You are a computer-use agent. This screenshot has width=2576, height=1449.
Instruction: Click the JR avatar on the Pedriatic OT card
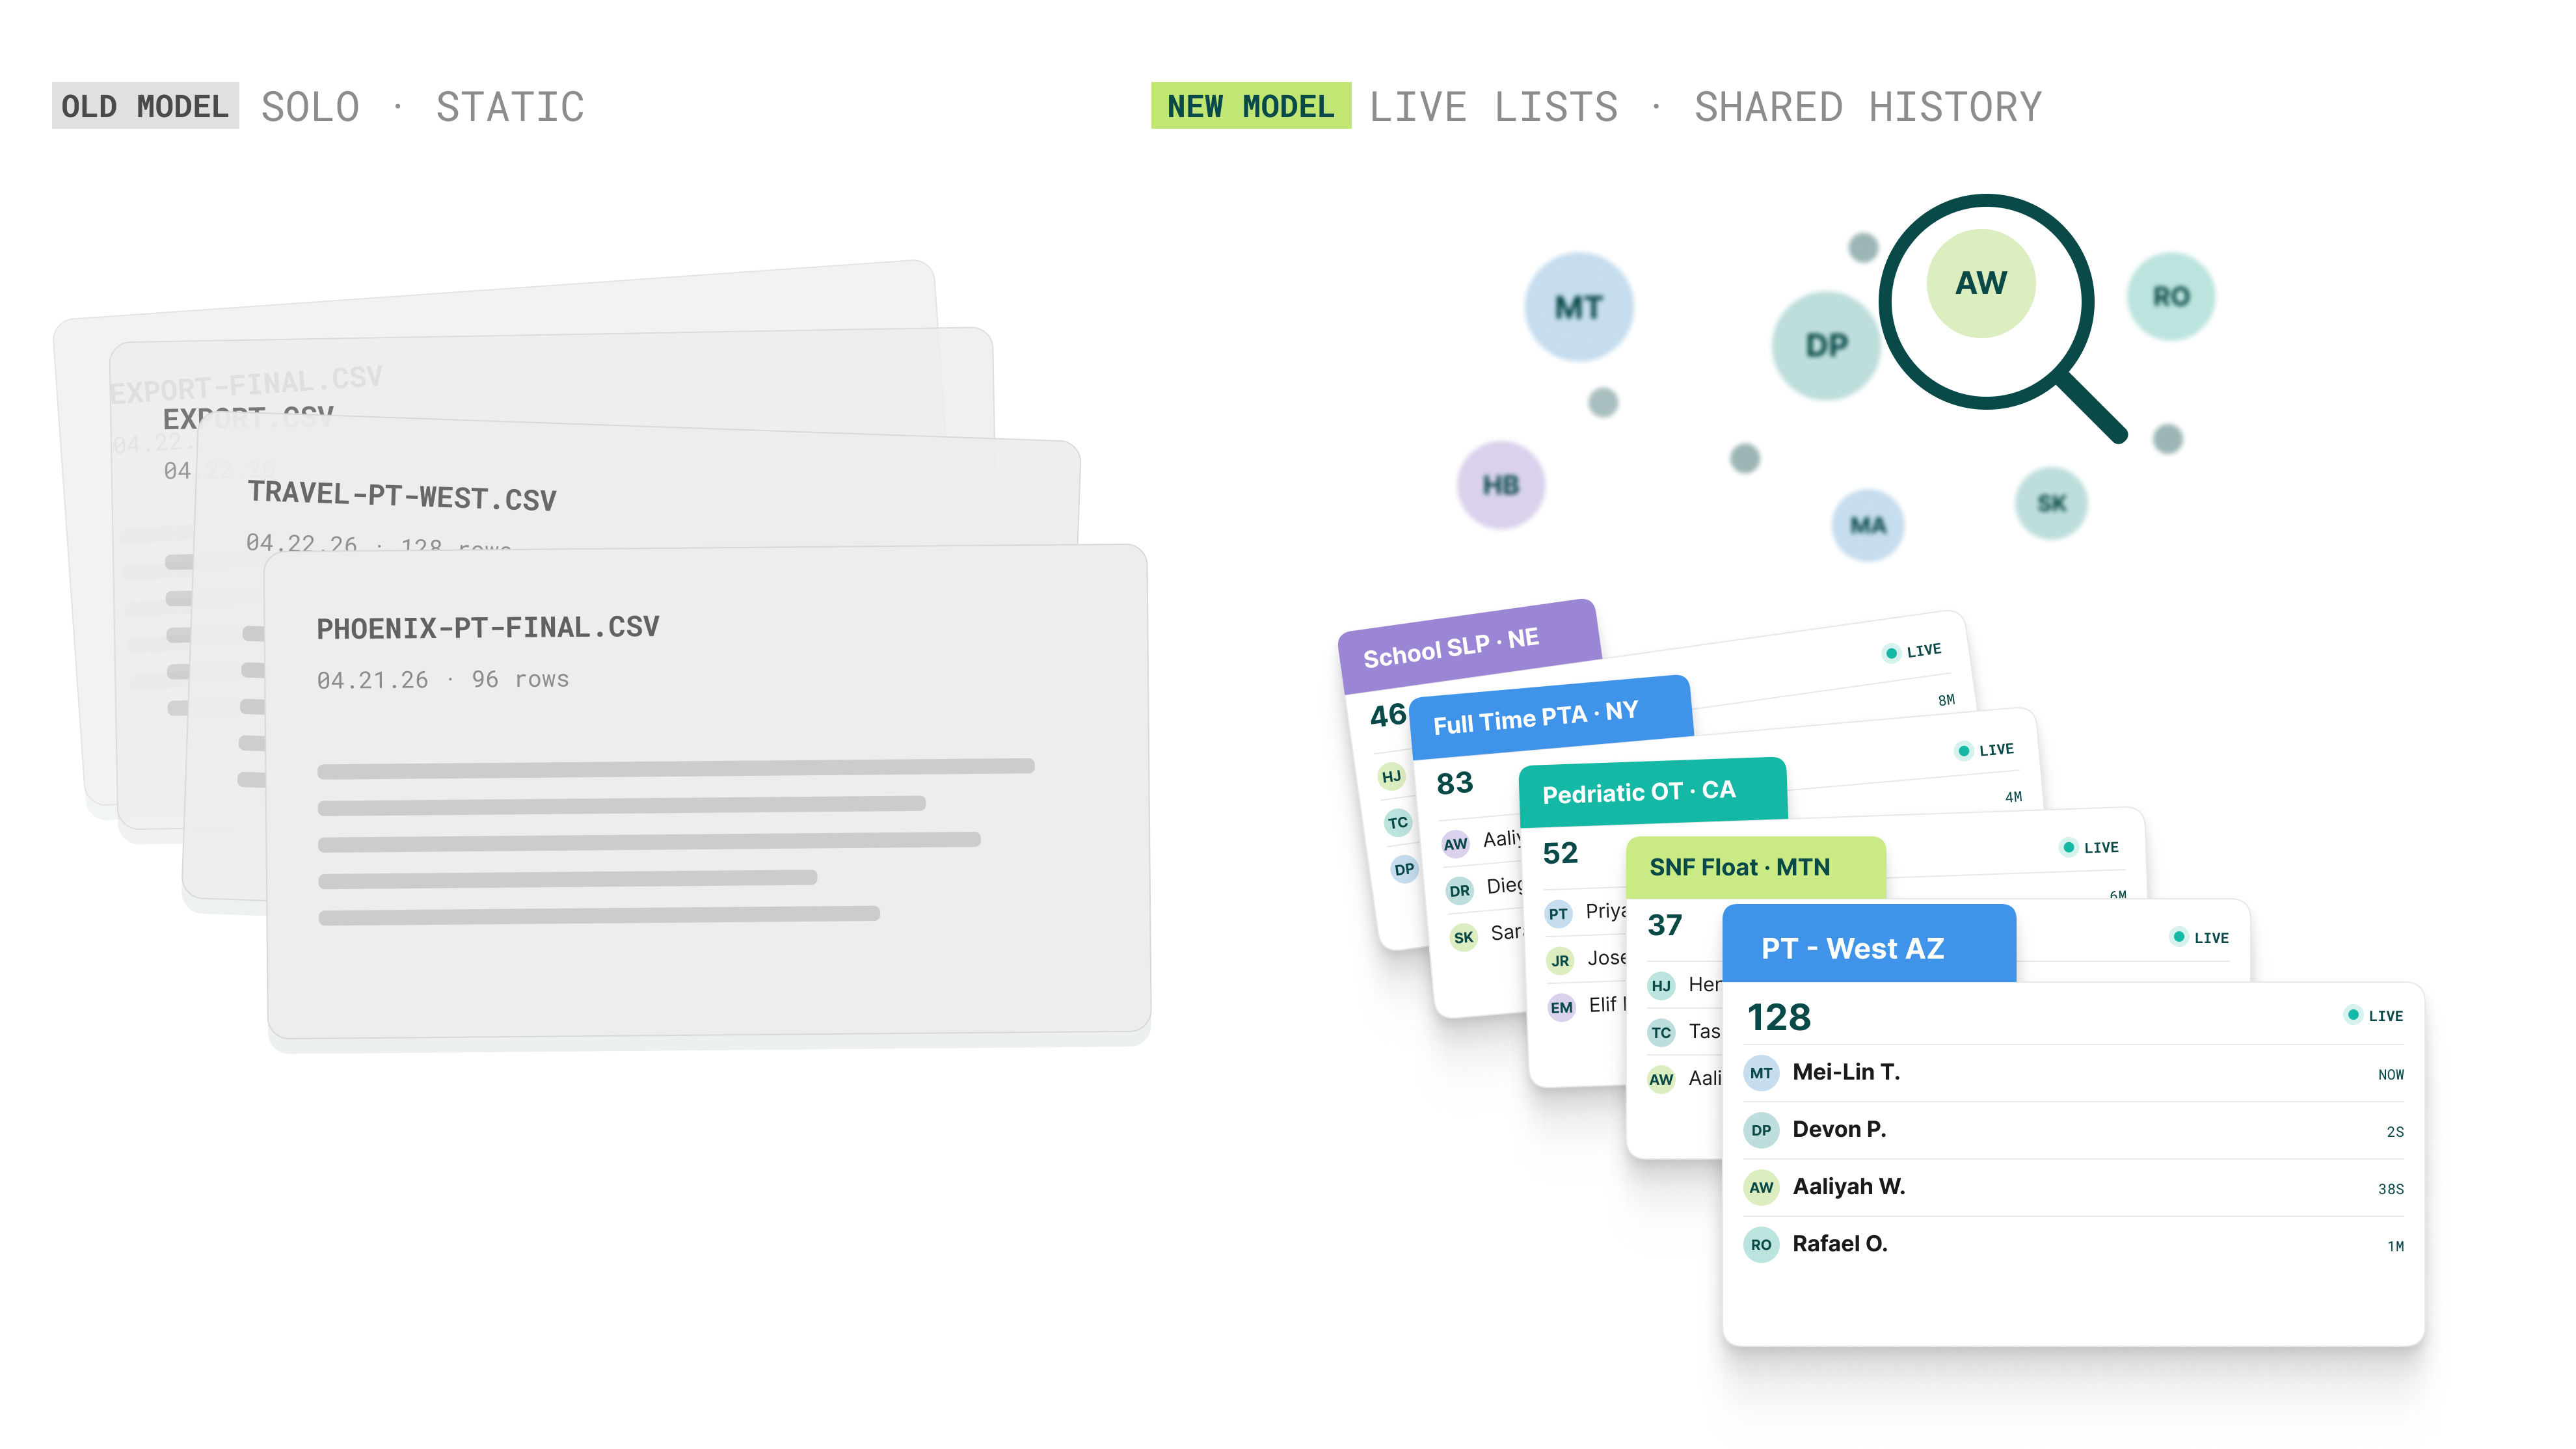pos(1560,961)
